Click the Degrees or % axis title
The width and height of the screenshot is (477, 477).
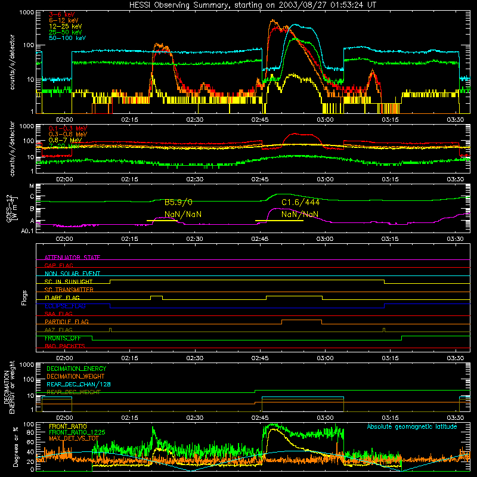pos(16,447)
